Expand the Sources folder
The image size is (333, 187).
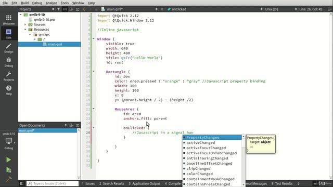click(25, 24)
